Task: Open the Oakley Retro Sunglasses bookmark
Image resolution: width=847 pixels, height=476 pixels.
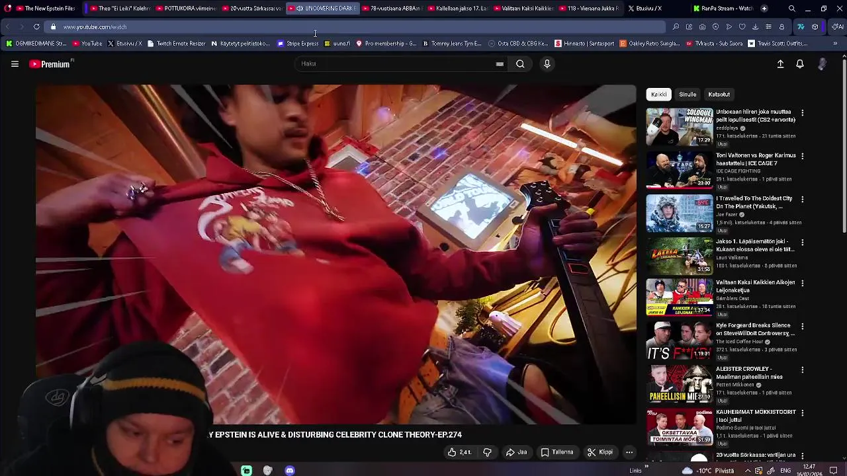Action: (x=649, y=44)
